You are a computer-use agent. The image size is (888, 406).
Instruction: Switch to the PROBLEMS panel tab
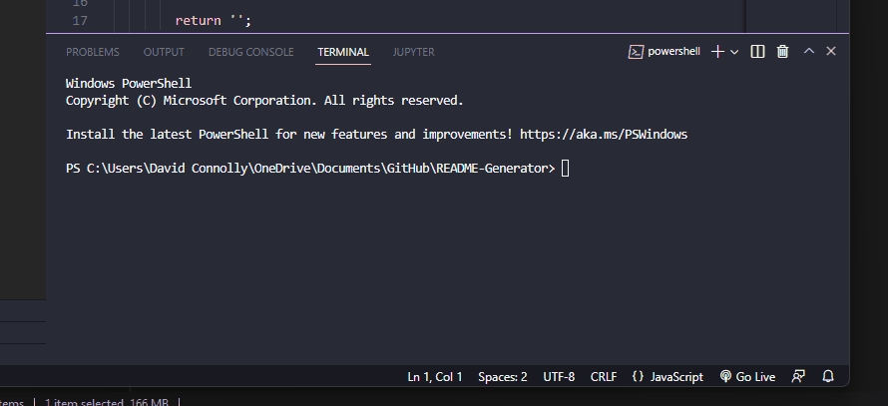pyautogui.click(x=93, y=52)
